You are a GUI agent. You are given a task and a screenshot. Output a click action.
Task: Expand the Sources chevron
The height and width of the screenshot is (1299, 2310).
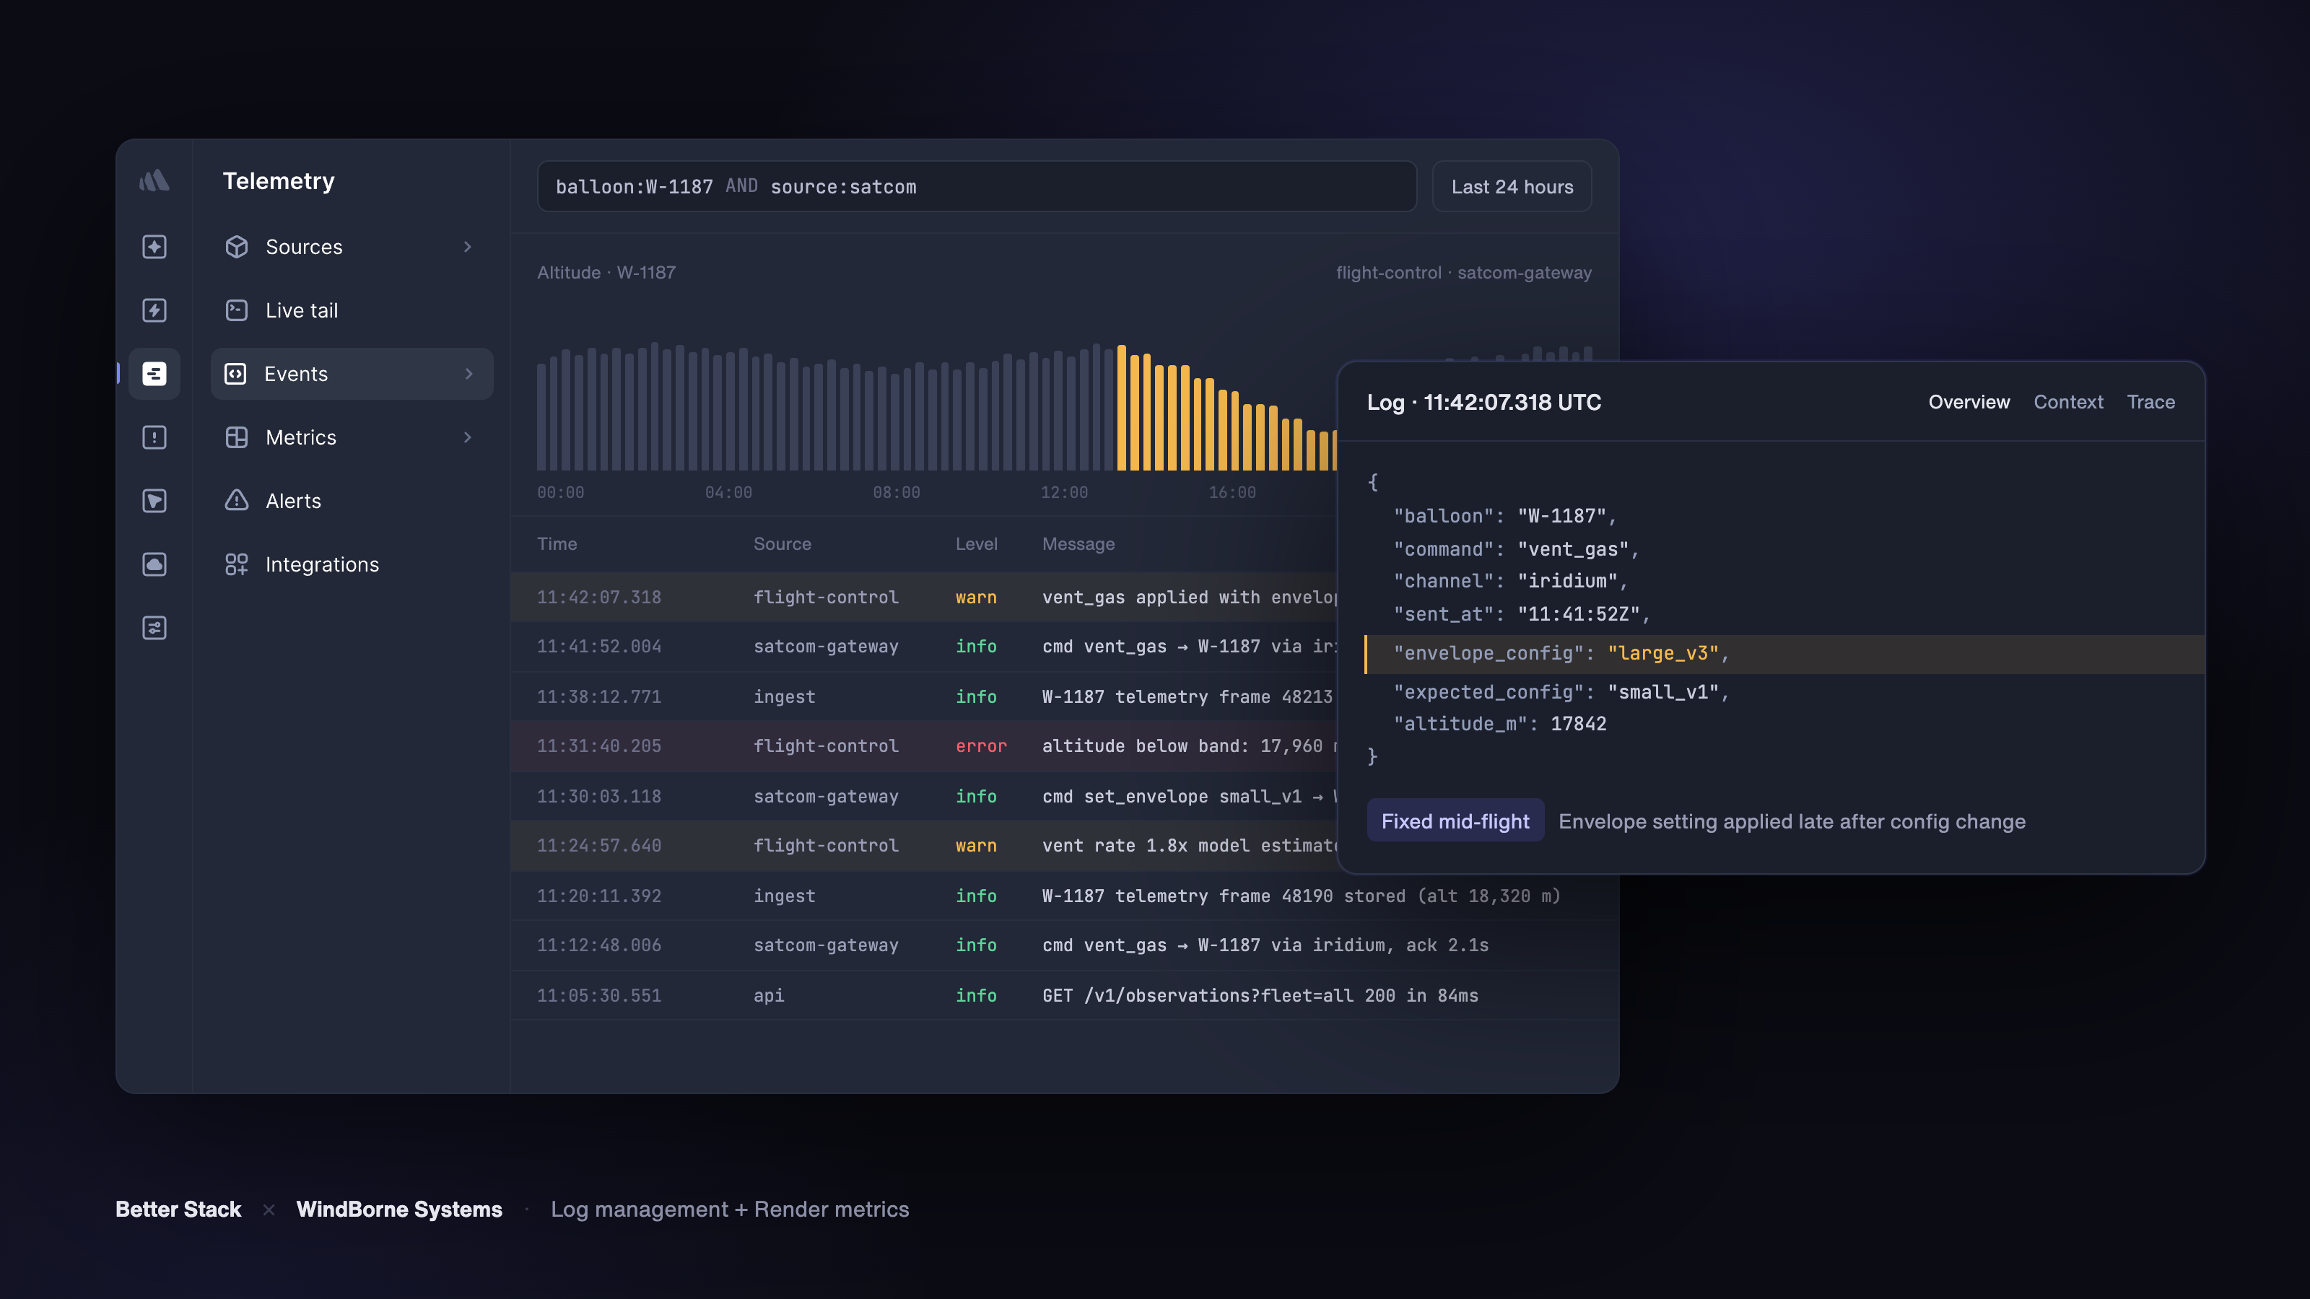[x=467, y=247]
